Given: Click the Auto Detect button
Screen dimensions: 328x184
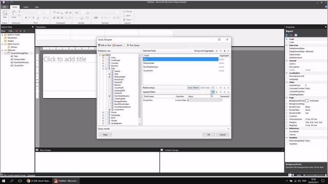Looking at the screenshot, I should pos(193,88).
